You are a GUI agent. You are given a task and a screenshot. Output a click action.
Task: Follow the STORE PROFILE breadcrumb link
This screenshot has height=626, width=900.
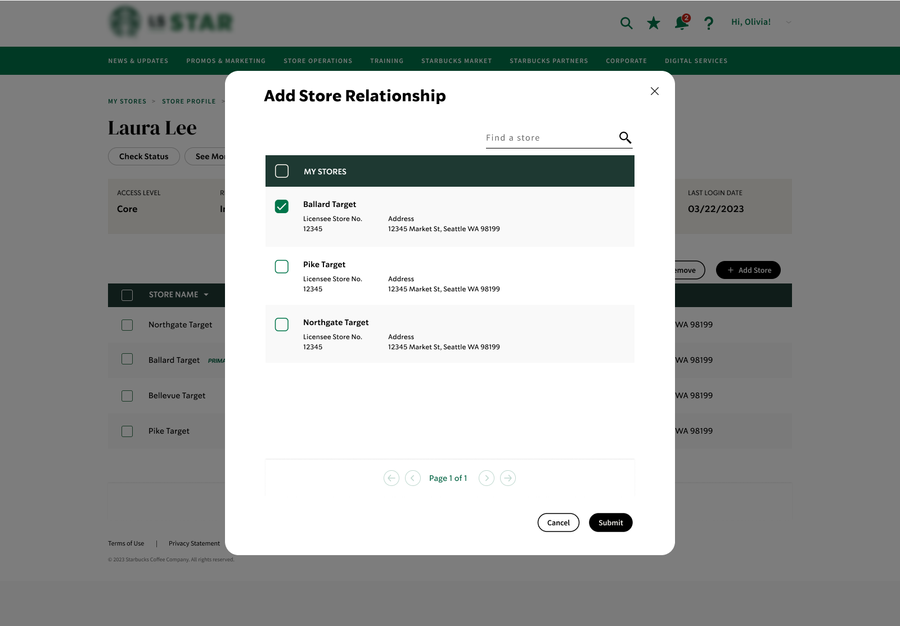189,101
